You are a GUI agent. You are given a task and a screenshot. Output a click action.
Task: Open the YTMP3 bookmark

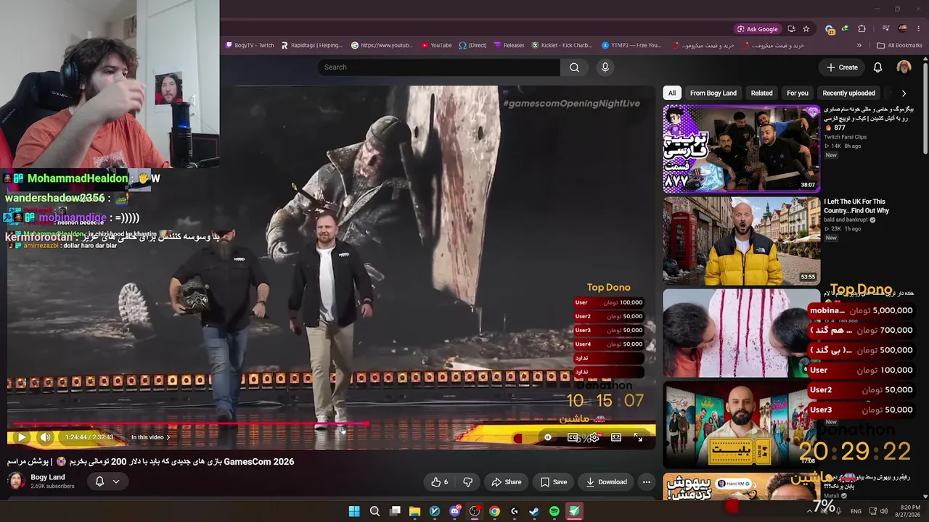(x=631, y=45)
